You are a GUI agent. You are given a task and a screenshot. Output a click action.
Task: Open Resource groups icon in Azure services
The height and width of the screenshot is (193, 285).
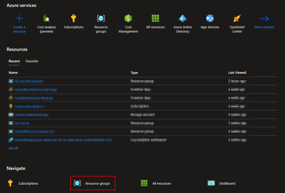coord(101,19)
